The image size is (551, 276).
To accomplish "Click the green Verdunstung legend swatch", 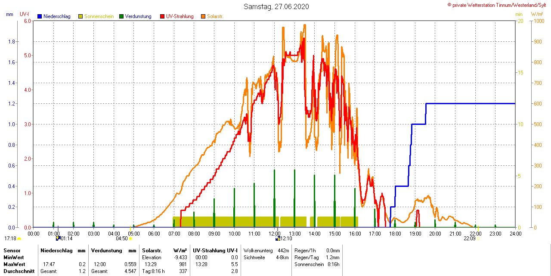I will click(121, 16).
